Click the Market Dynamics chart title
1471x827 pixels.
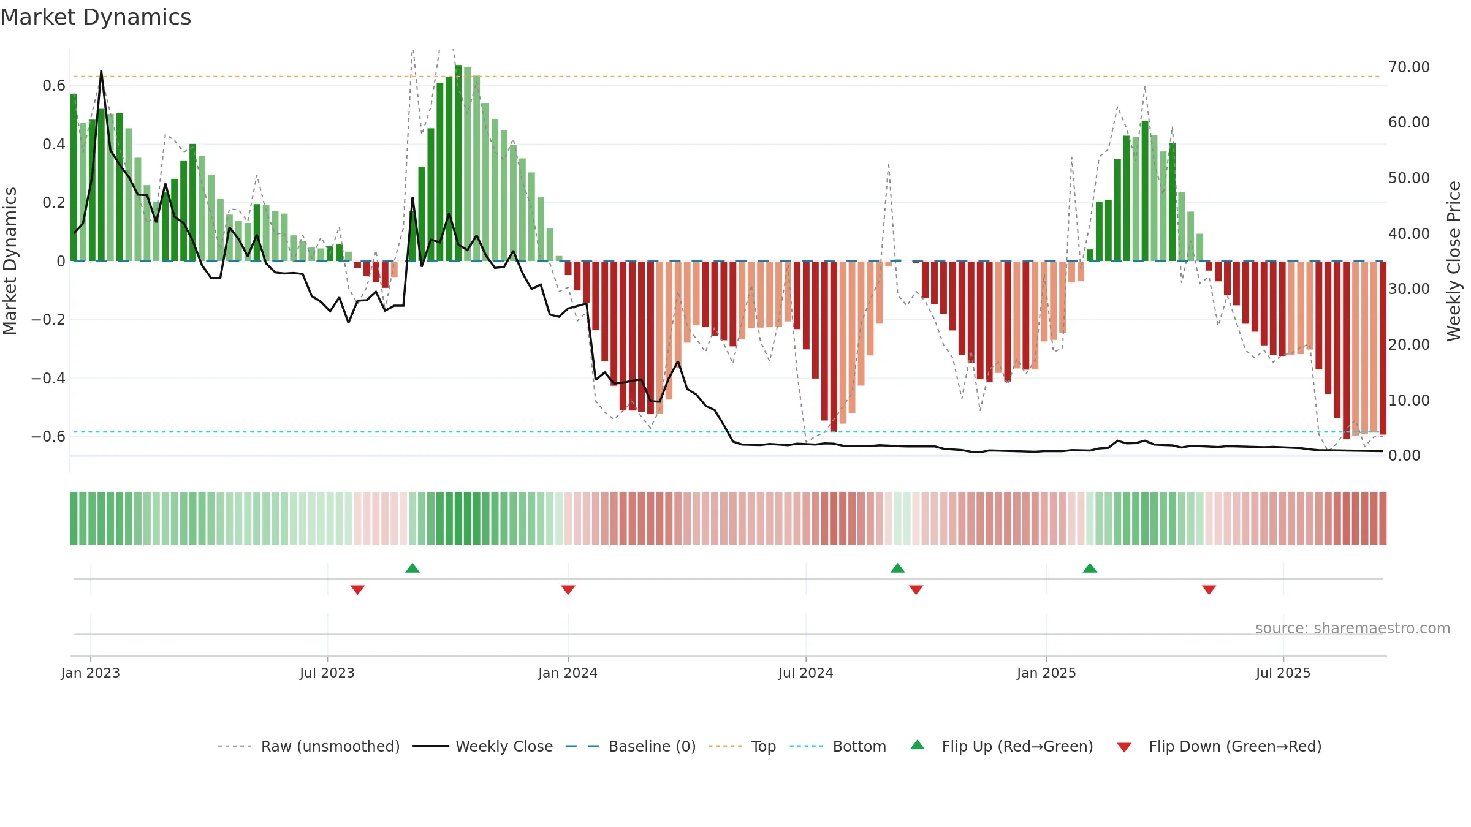point(96,17)
